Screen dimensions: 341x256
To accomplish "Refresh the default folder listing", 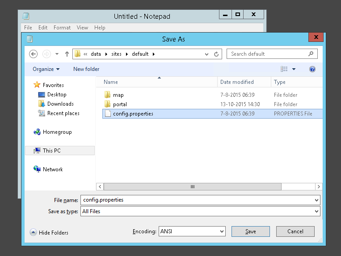I will 216,54.
